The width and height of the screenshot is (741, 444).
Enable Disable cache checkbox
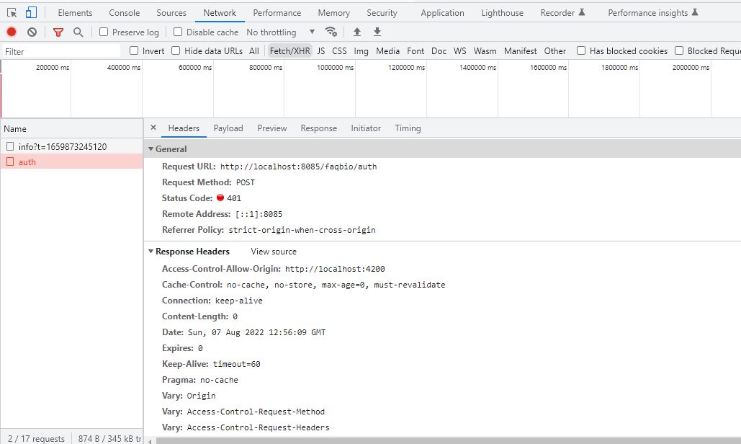coord(178,32)
